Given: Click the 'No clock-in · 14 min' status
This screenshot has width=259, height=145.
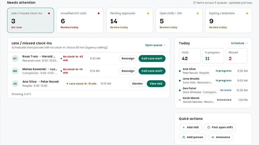Looking at the screenshot, I should click(x=73, y=71).
